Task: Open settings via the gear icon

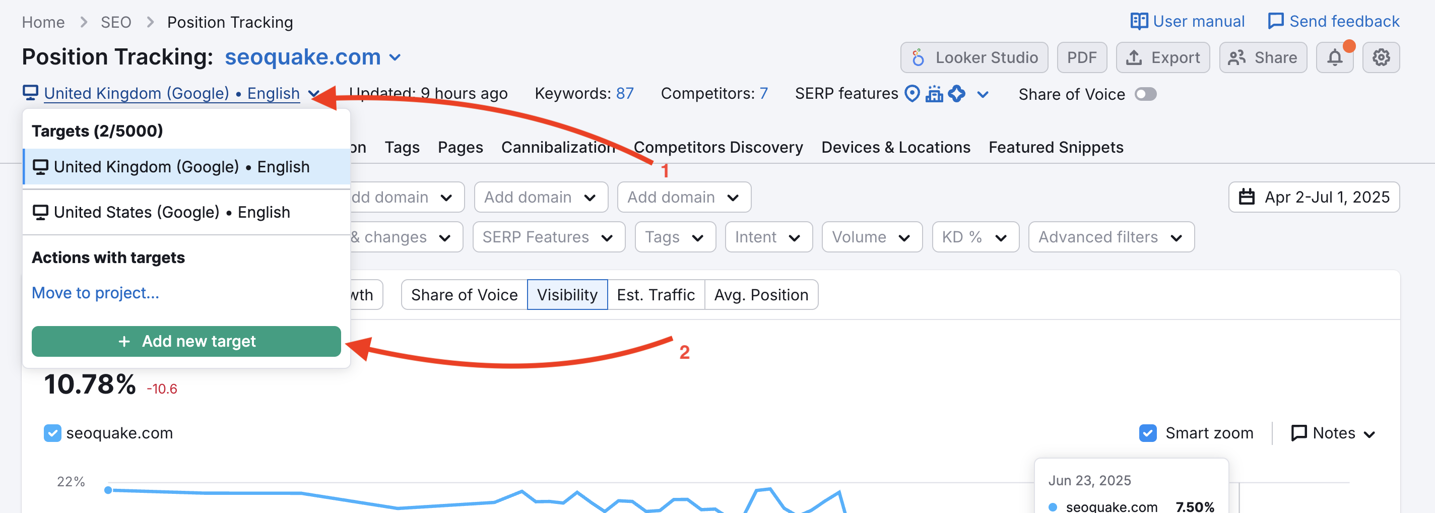Action: tap(1381, 57)
